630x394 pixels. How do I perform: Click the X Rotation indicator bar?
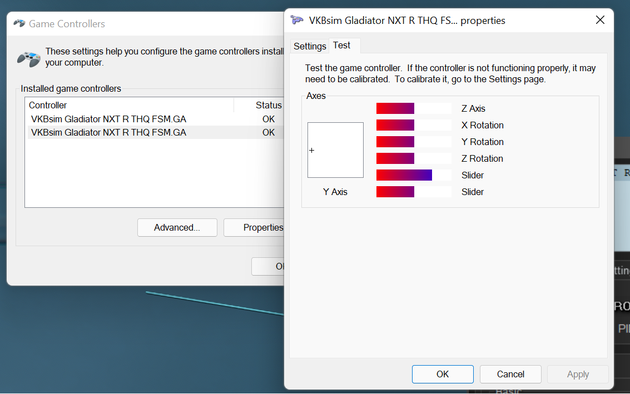(414, 125)
